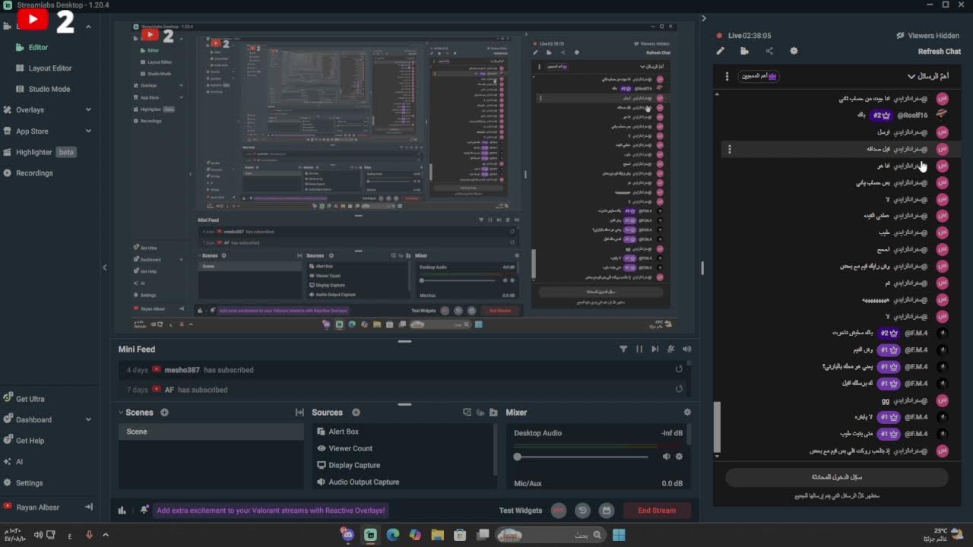Collapse the Scenes panel chevron
Screen dimensions: 973x547
tap(120, 413)
